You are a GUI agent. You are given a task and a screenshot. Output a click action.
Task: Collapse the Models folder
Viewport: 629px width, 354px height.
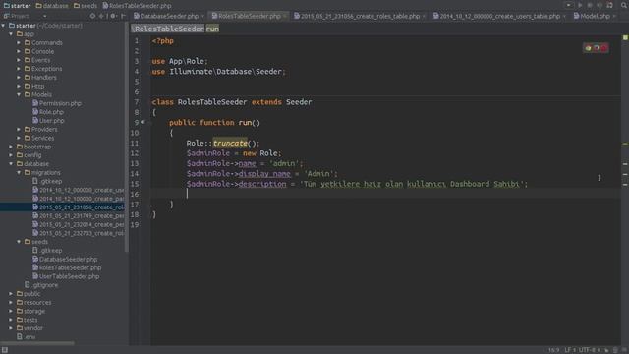(19, 94)
